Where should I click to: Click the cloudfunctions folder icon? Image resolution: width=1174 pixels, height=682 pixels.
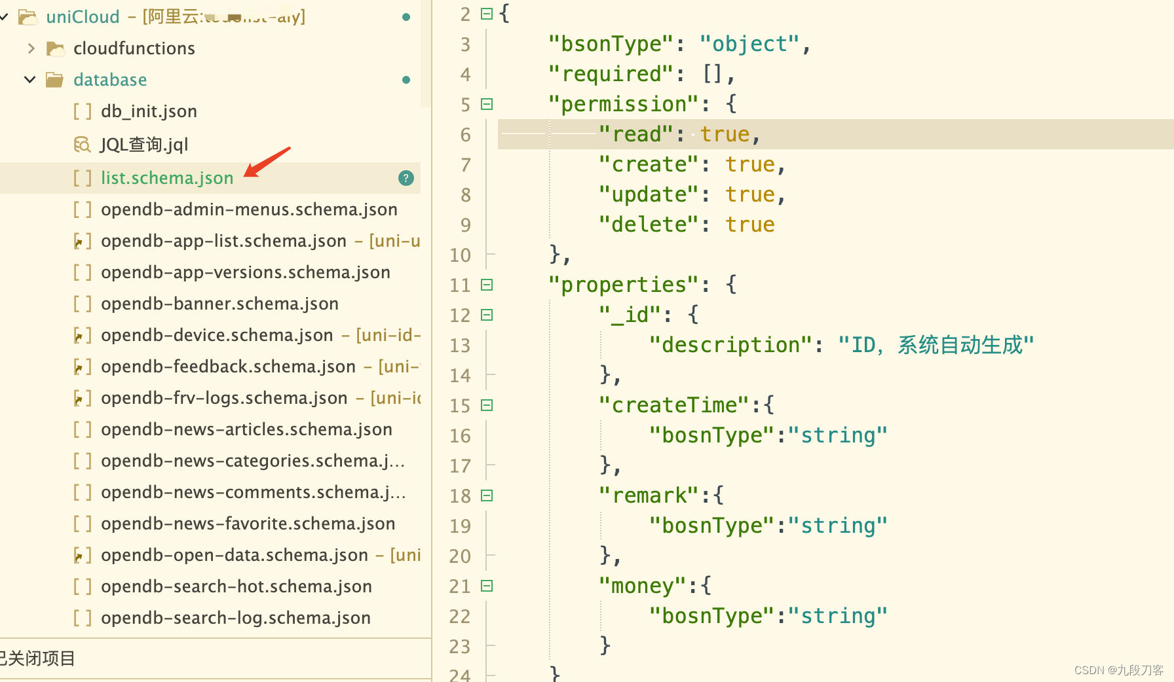56,48
